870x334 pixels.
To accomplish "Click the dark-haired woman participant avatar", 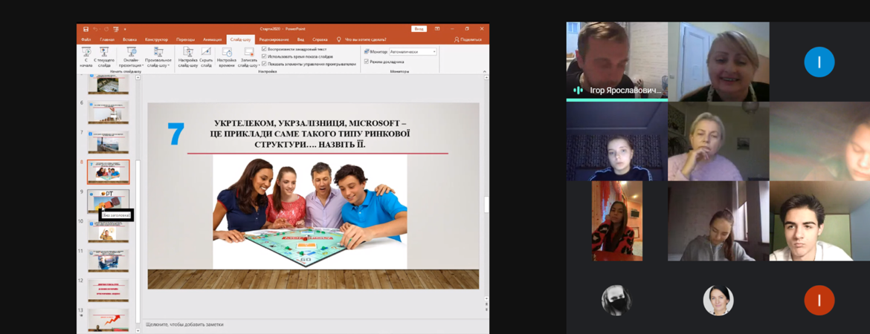I will click(x=718, y=300).
